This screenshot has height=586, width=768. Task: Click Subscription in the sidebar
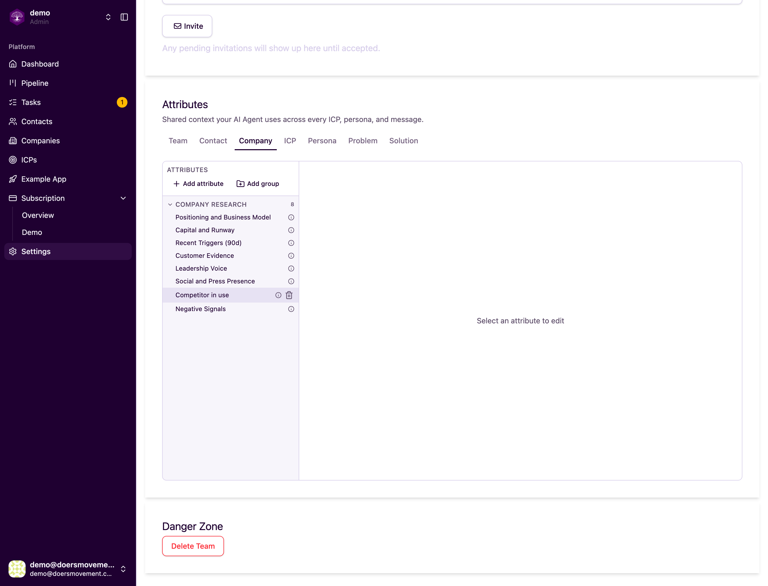(x=68, y=198)
